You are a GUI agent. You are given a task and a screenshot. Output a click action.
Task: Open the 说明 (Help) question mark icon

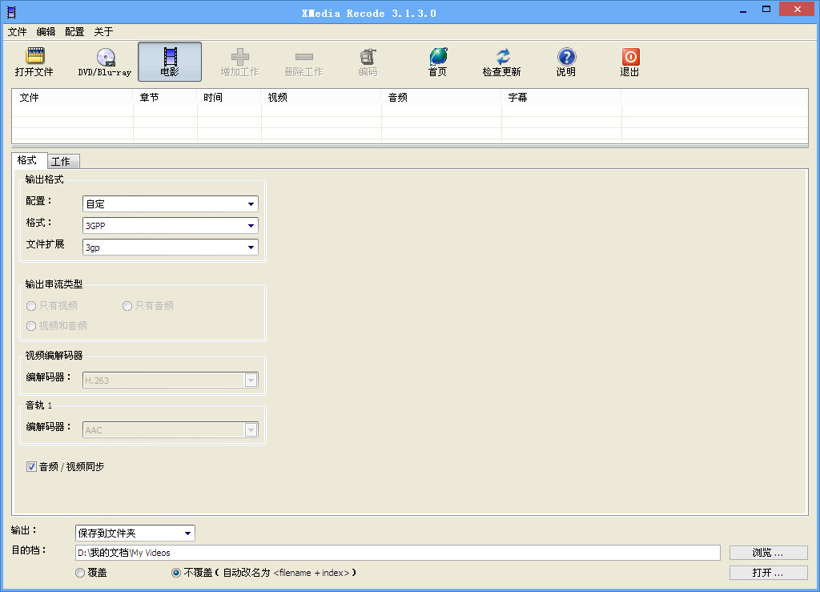[566, 57]
